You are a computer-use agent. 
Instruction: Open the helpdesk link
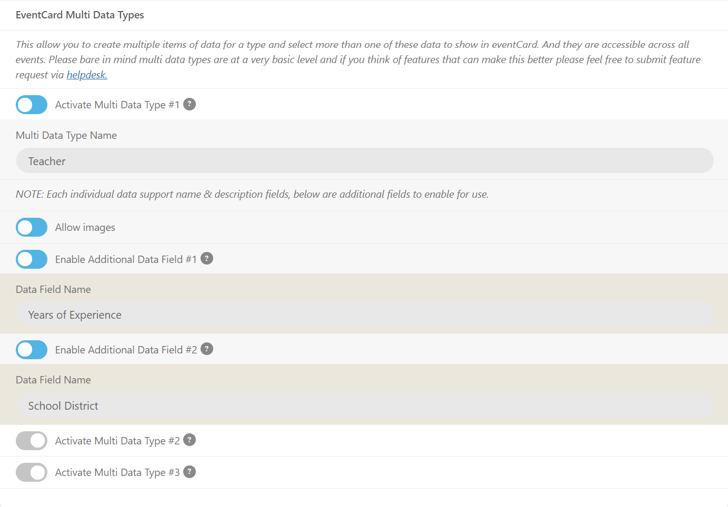coord(87,75)
